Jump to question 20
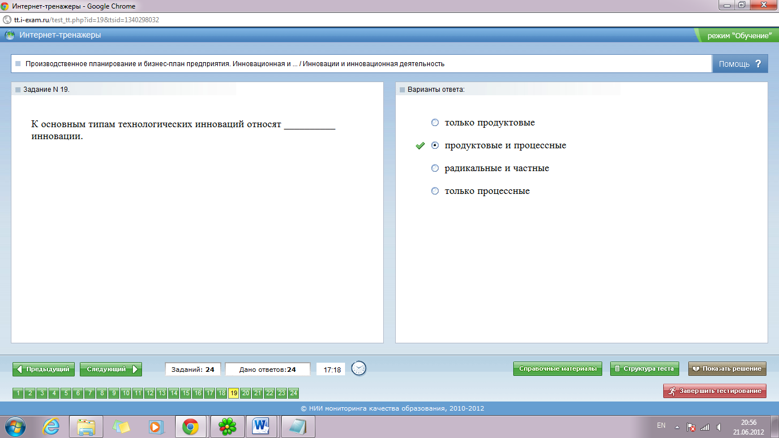Image resolution: width=779 pixels, height=438 pixels. (246, 393)
